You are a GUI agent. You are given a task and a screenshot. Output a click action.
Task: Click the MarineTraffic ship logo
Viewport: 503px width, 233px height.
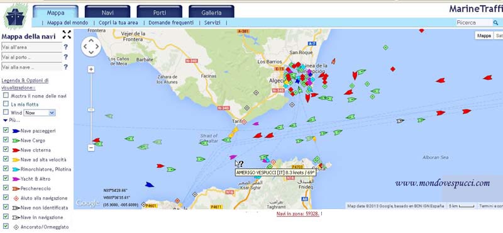pos(15,17)
